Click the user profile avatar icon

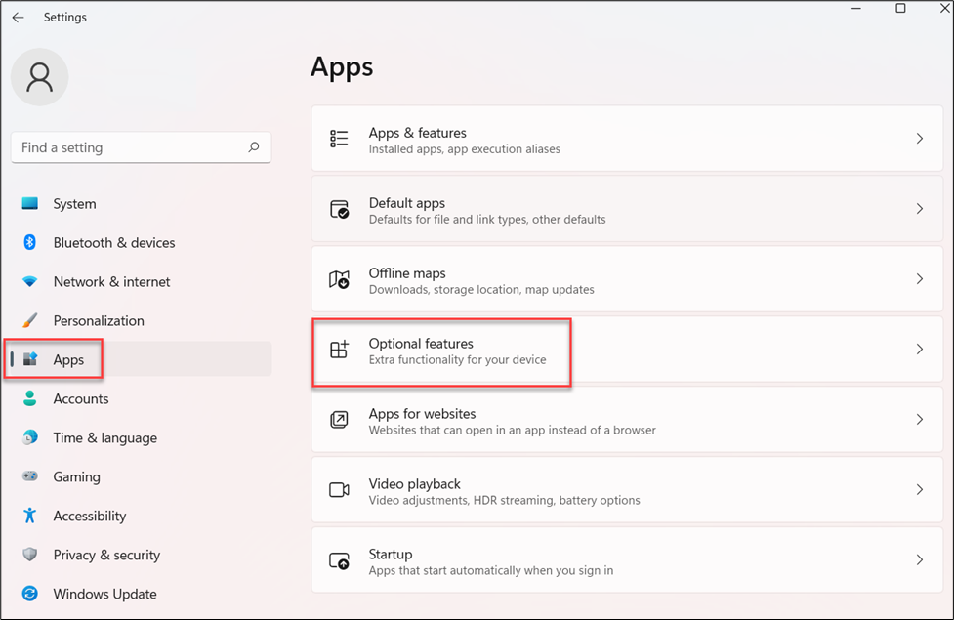40,77
